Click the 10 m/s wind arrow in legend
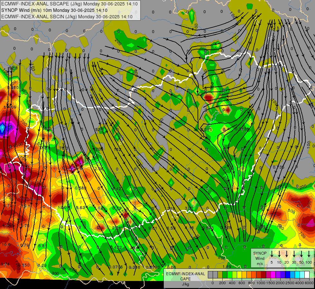The image size is (315, 289). [x=279, y=254]
